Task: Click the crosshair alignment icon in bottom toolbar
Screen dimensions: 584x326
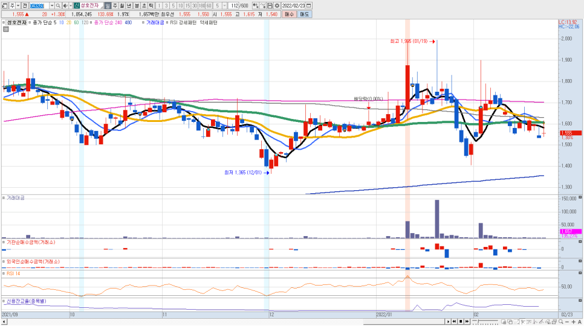Action: (x=523, y=322)
